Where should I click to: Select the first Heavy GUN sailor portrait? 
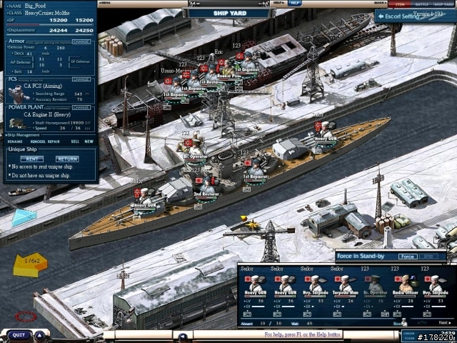click(x=256, y=283)
